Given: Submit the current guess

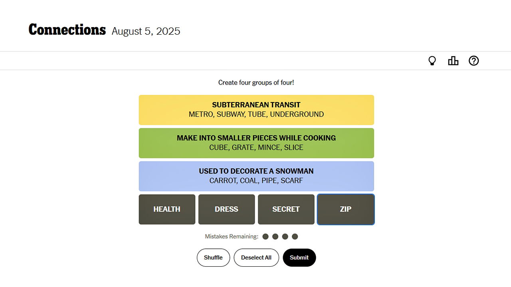Looking at the screenshot, I should coord(299,258).
